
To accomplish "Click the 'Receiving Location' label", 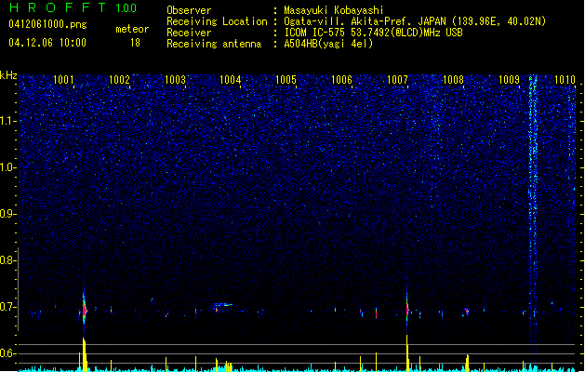I will click(217, 21).
